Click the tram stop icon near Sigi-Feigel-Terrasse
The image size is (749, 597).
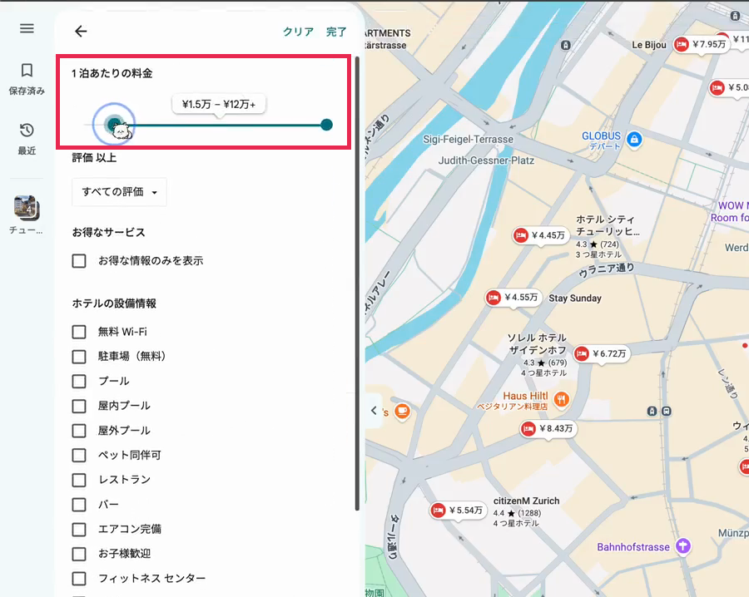pos(566,46)
